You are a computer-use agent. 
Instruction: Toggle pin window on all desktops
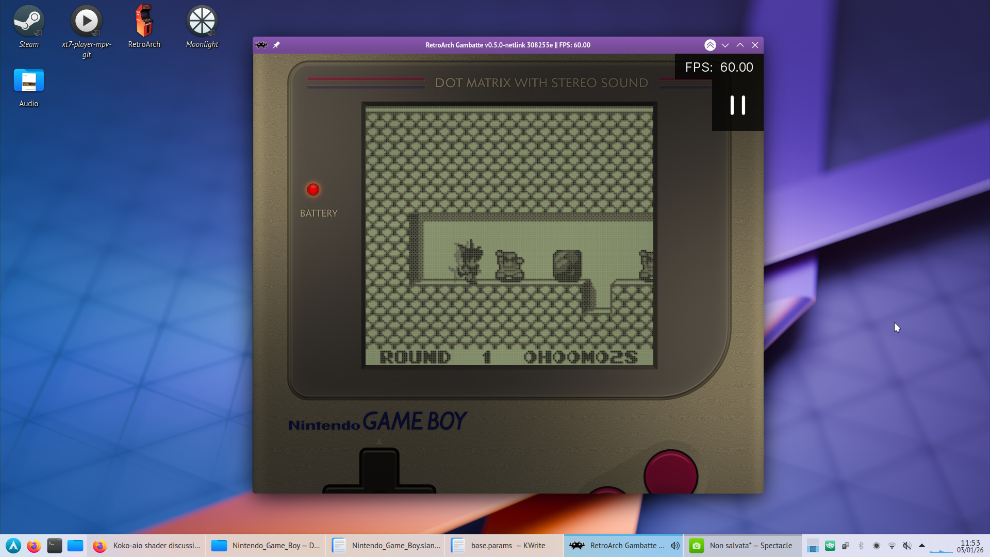(276, 45)
